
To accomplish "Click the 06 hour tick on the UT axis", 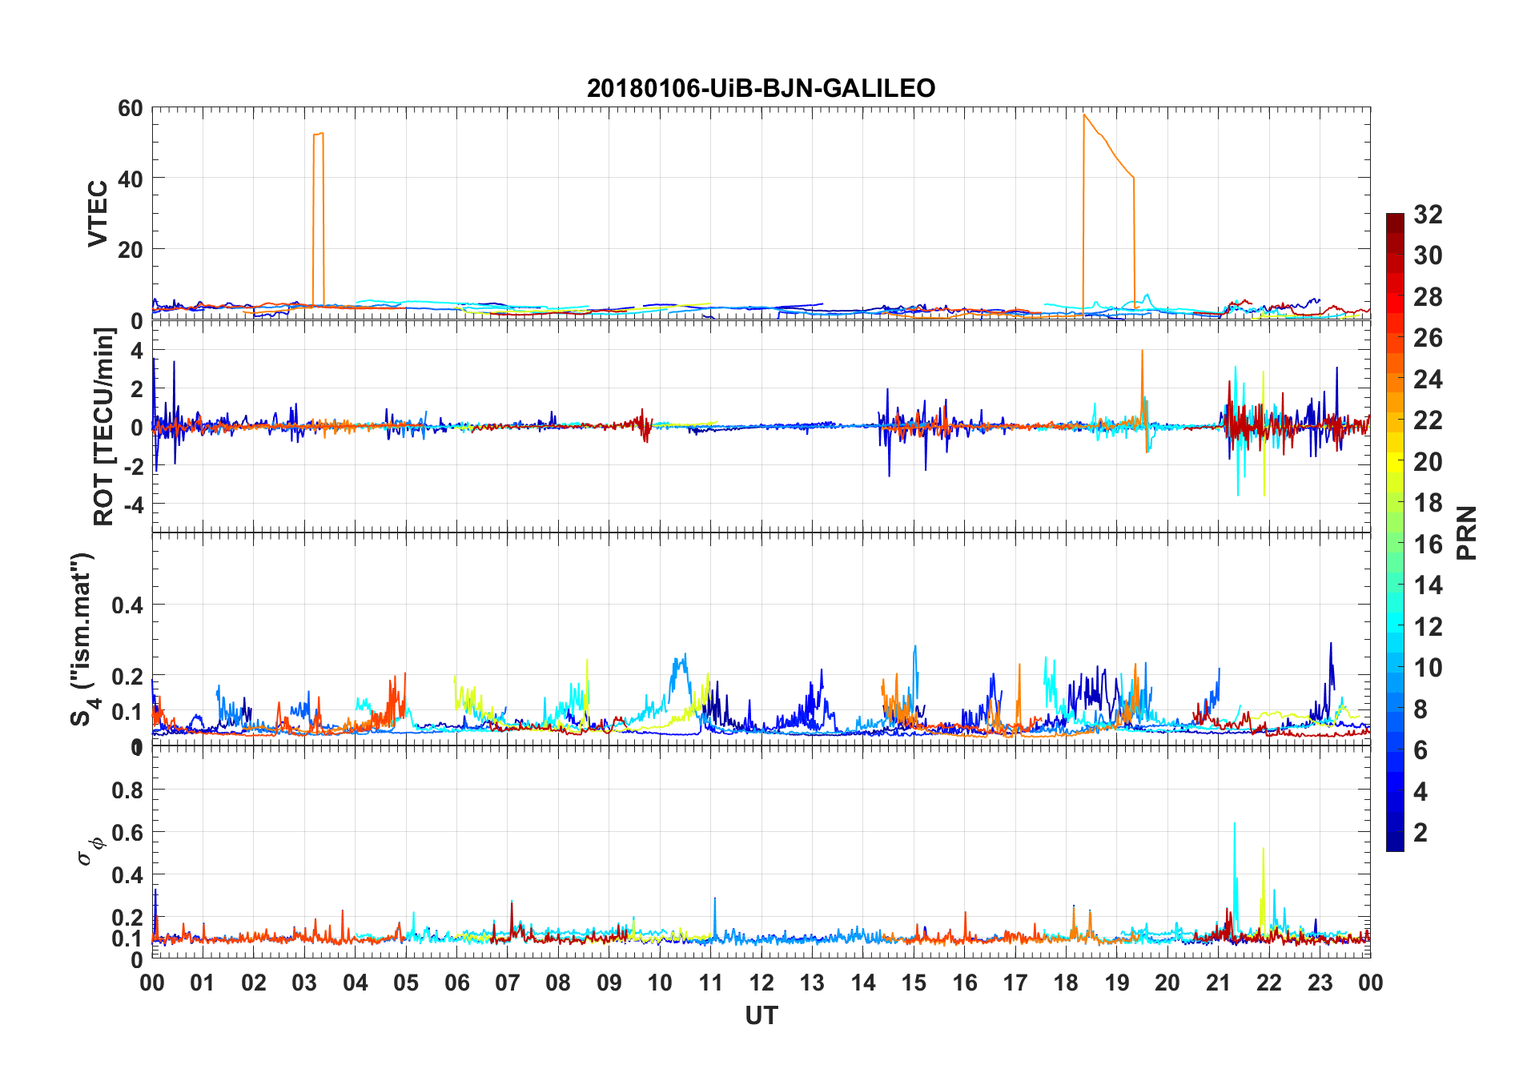I will click(456, 983).
